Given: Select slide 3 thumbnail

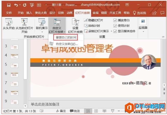Looking at the screenshot, I should (x=14, y=47).
